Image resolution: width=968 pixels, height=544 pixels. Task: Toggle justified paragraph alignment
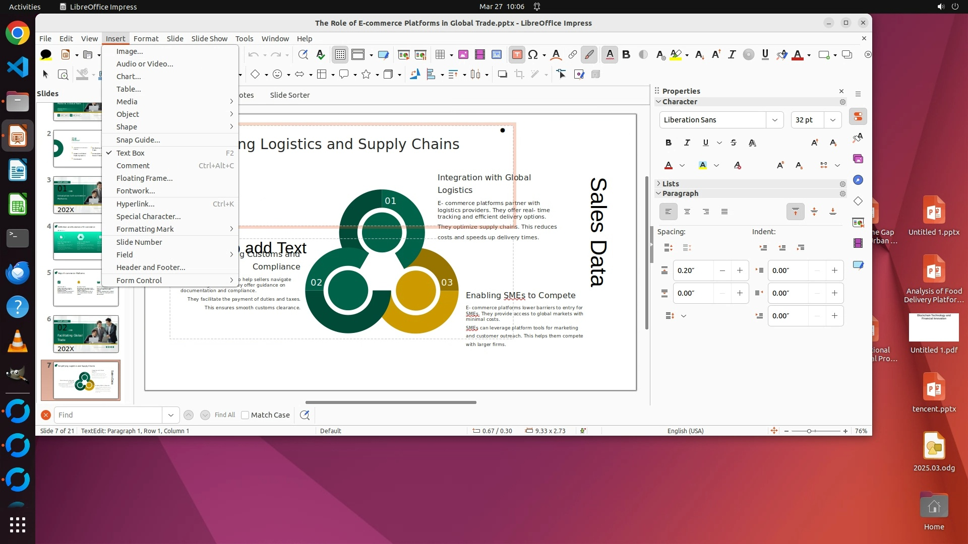point(724,212)
